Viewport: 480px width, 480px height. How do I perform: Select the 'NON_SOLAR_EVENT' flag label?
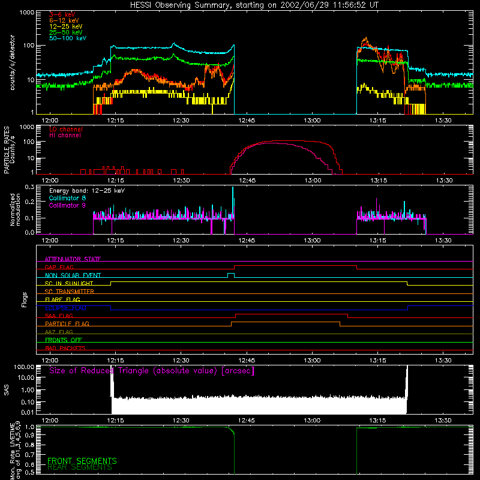click(73, 275)
